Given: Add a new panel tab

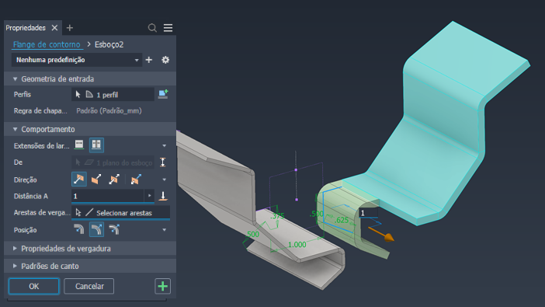Looking at the screenshot, I should coord(70,28).
